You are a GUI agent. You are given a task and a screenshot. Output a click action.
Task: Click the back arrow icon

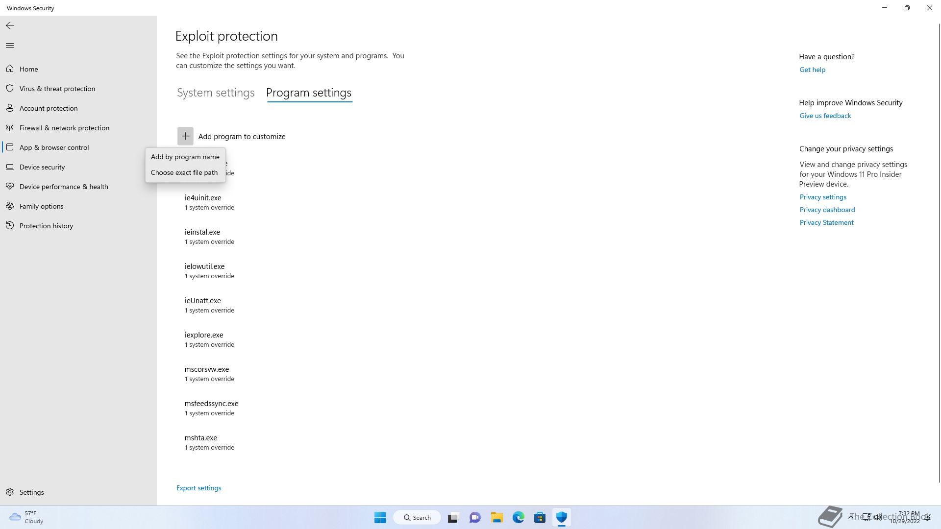pos(10,25)
